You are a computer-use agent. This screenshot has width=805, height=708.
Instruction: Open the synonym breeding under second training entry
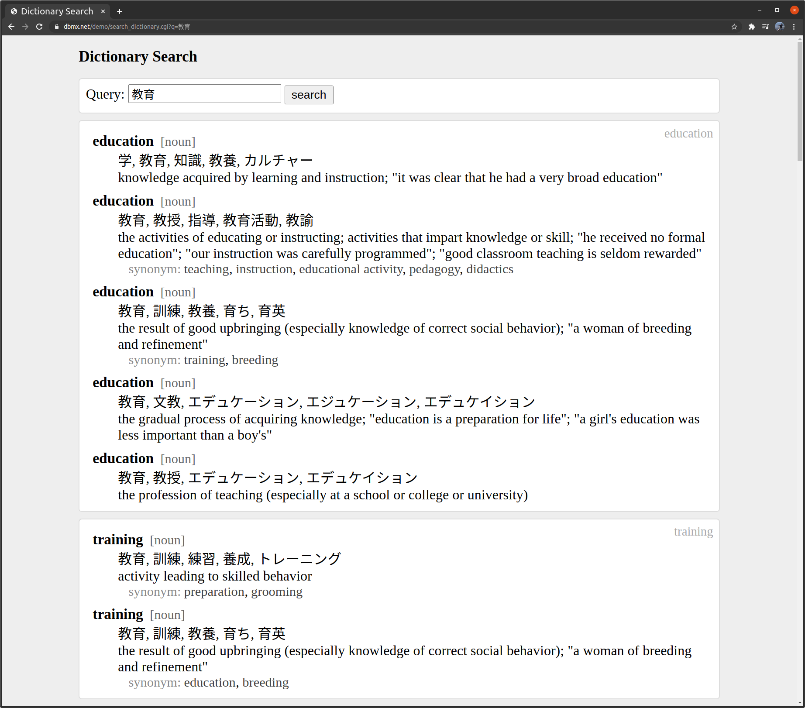click(x=265, y=683)
